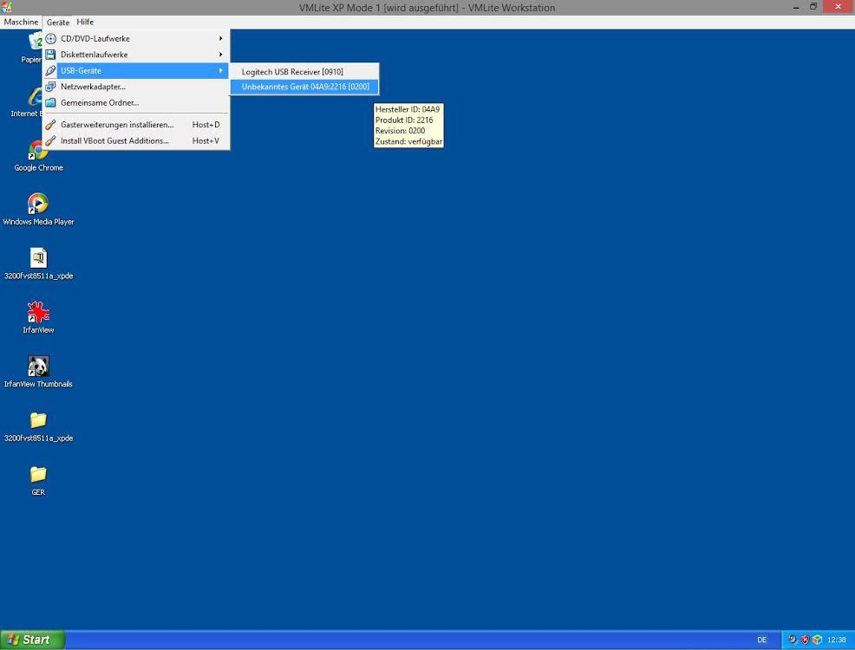Attach the Logitech USB Receiver [0910]
The width and height of the screenshot is (855, 650).
(303, 72)
